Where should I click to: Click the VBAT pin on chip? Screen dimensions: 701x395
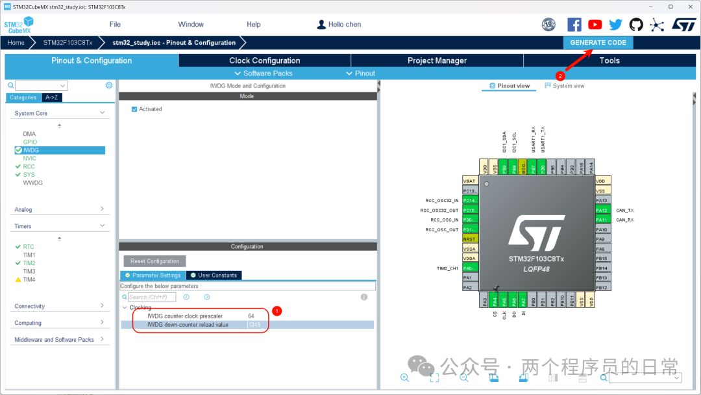click(x=470, y=181)
